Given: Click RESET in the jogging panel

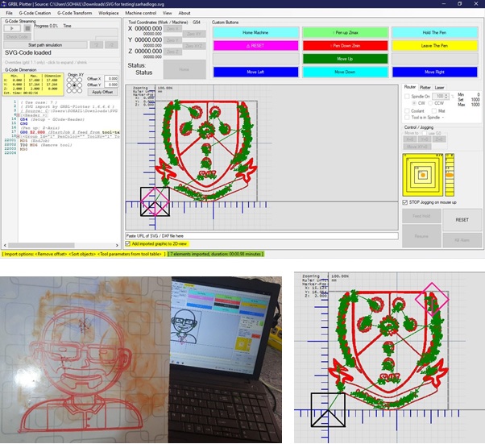Looking at the screenshot, I should [462, 220].
